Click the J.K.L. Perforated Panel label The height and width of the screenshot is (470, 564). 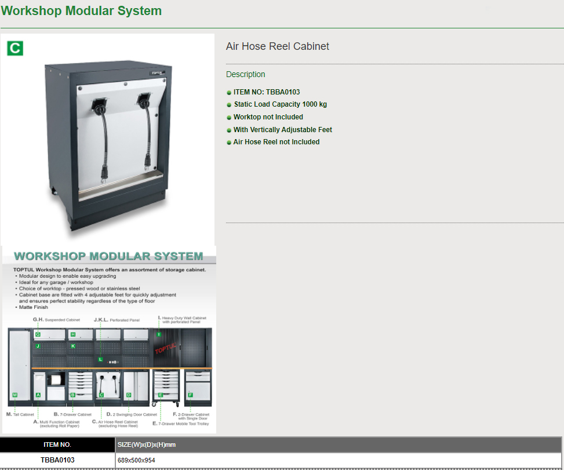click(x=117, y=320)
